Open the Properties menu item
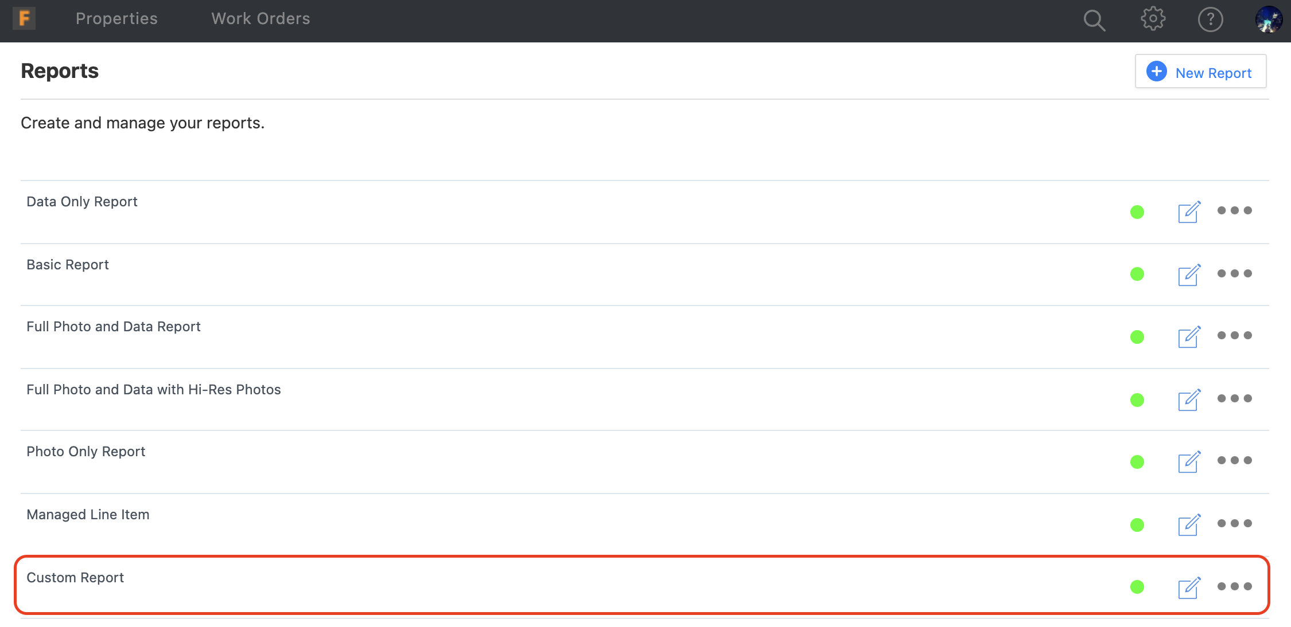This screenshot has height=627, width=1291. pyautogui.click(x=117, y=19)
